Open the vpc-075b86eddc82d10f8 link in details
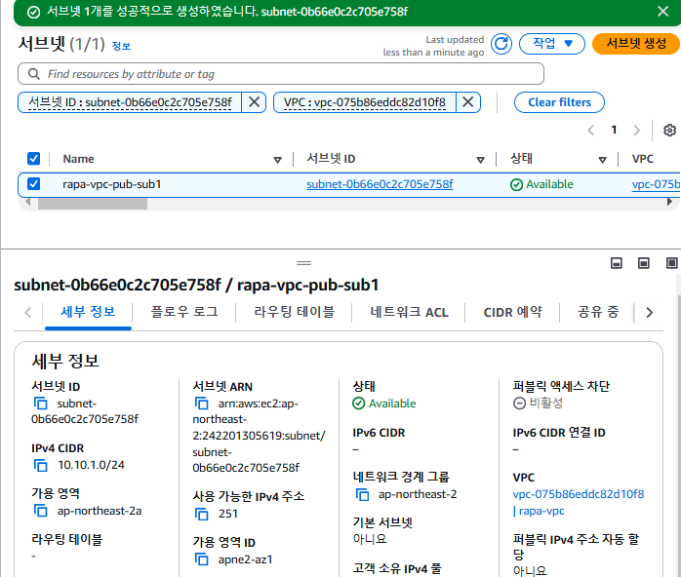The height and width of the screenshot is (577, 681). (578, 494)
